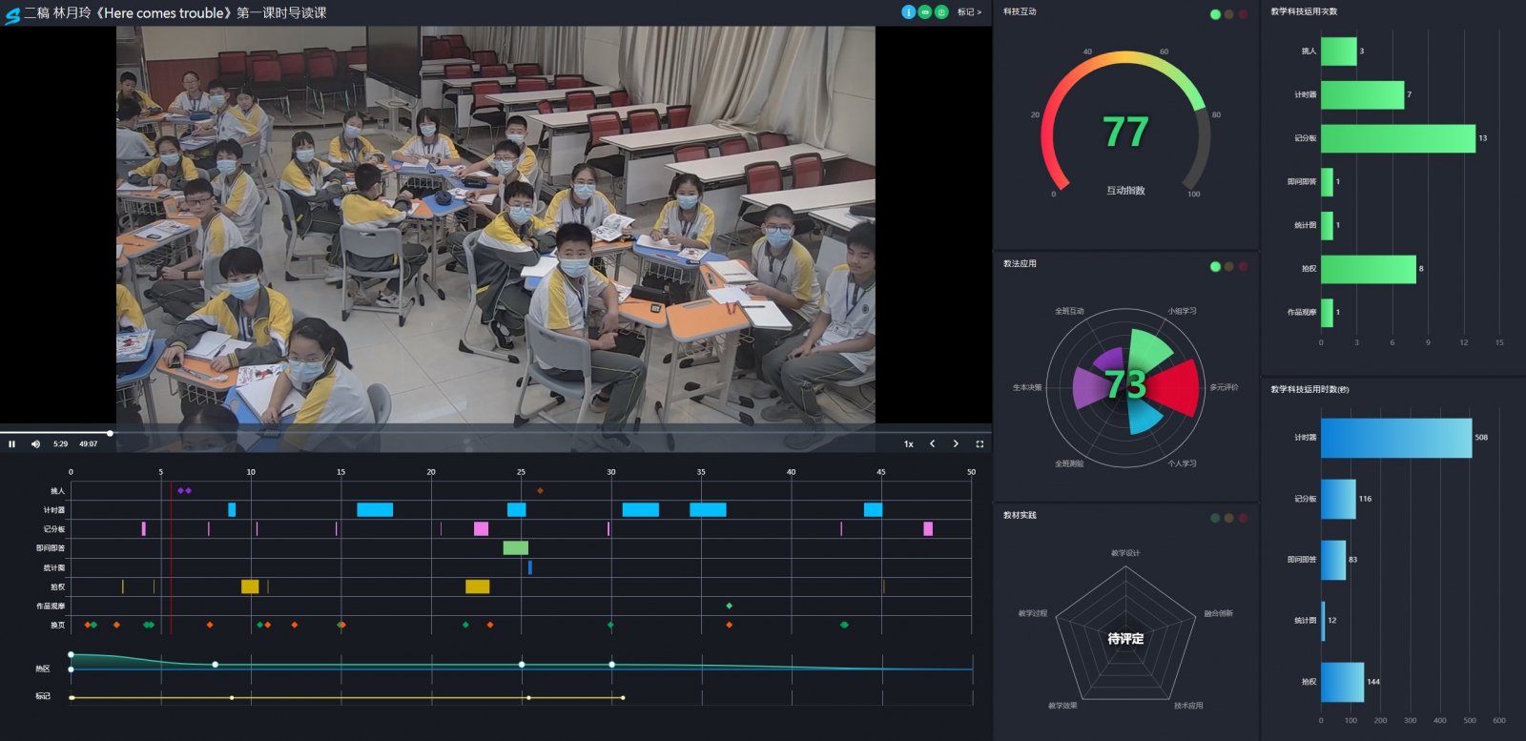
Task: Select red indicator in 教材实践 panel
Action: [x=1243, y=518]
